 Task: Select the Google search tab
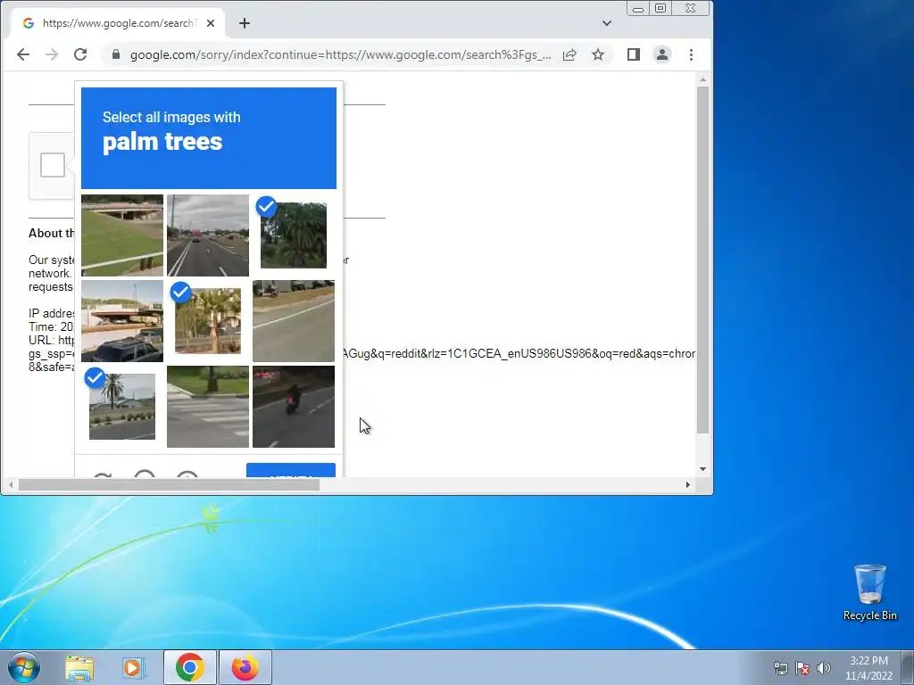[119, 23]
